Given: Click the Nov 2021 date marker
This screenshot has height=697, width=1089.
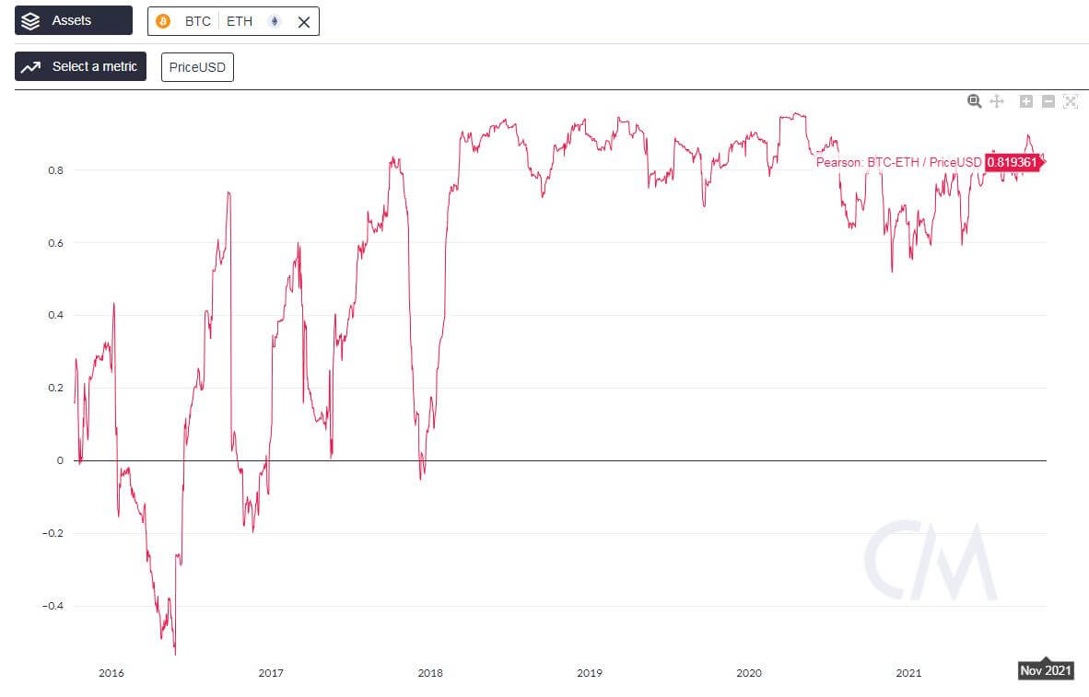Looking at the screenshot, I should tap(1046, 671).
